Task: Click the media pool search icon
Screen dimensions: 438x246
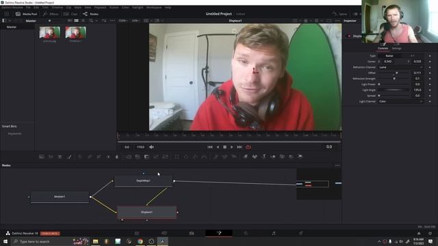Action: point(91,20)
